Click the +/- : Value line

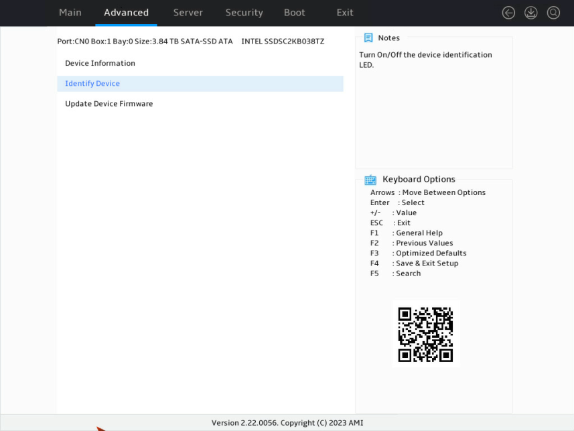tap(393, 212)
